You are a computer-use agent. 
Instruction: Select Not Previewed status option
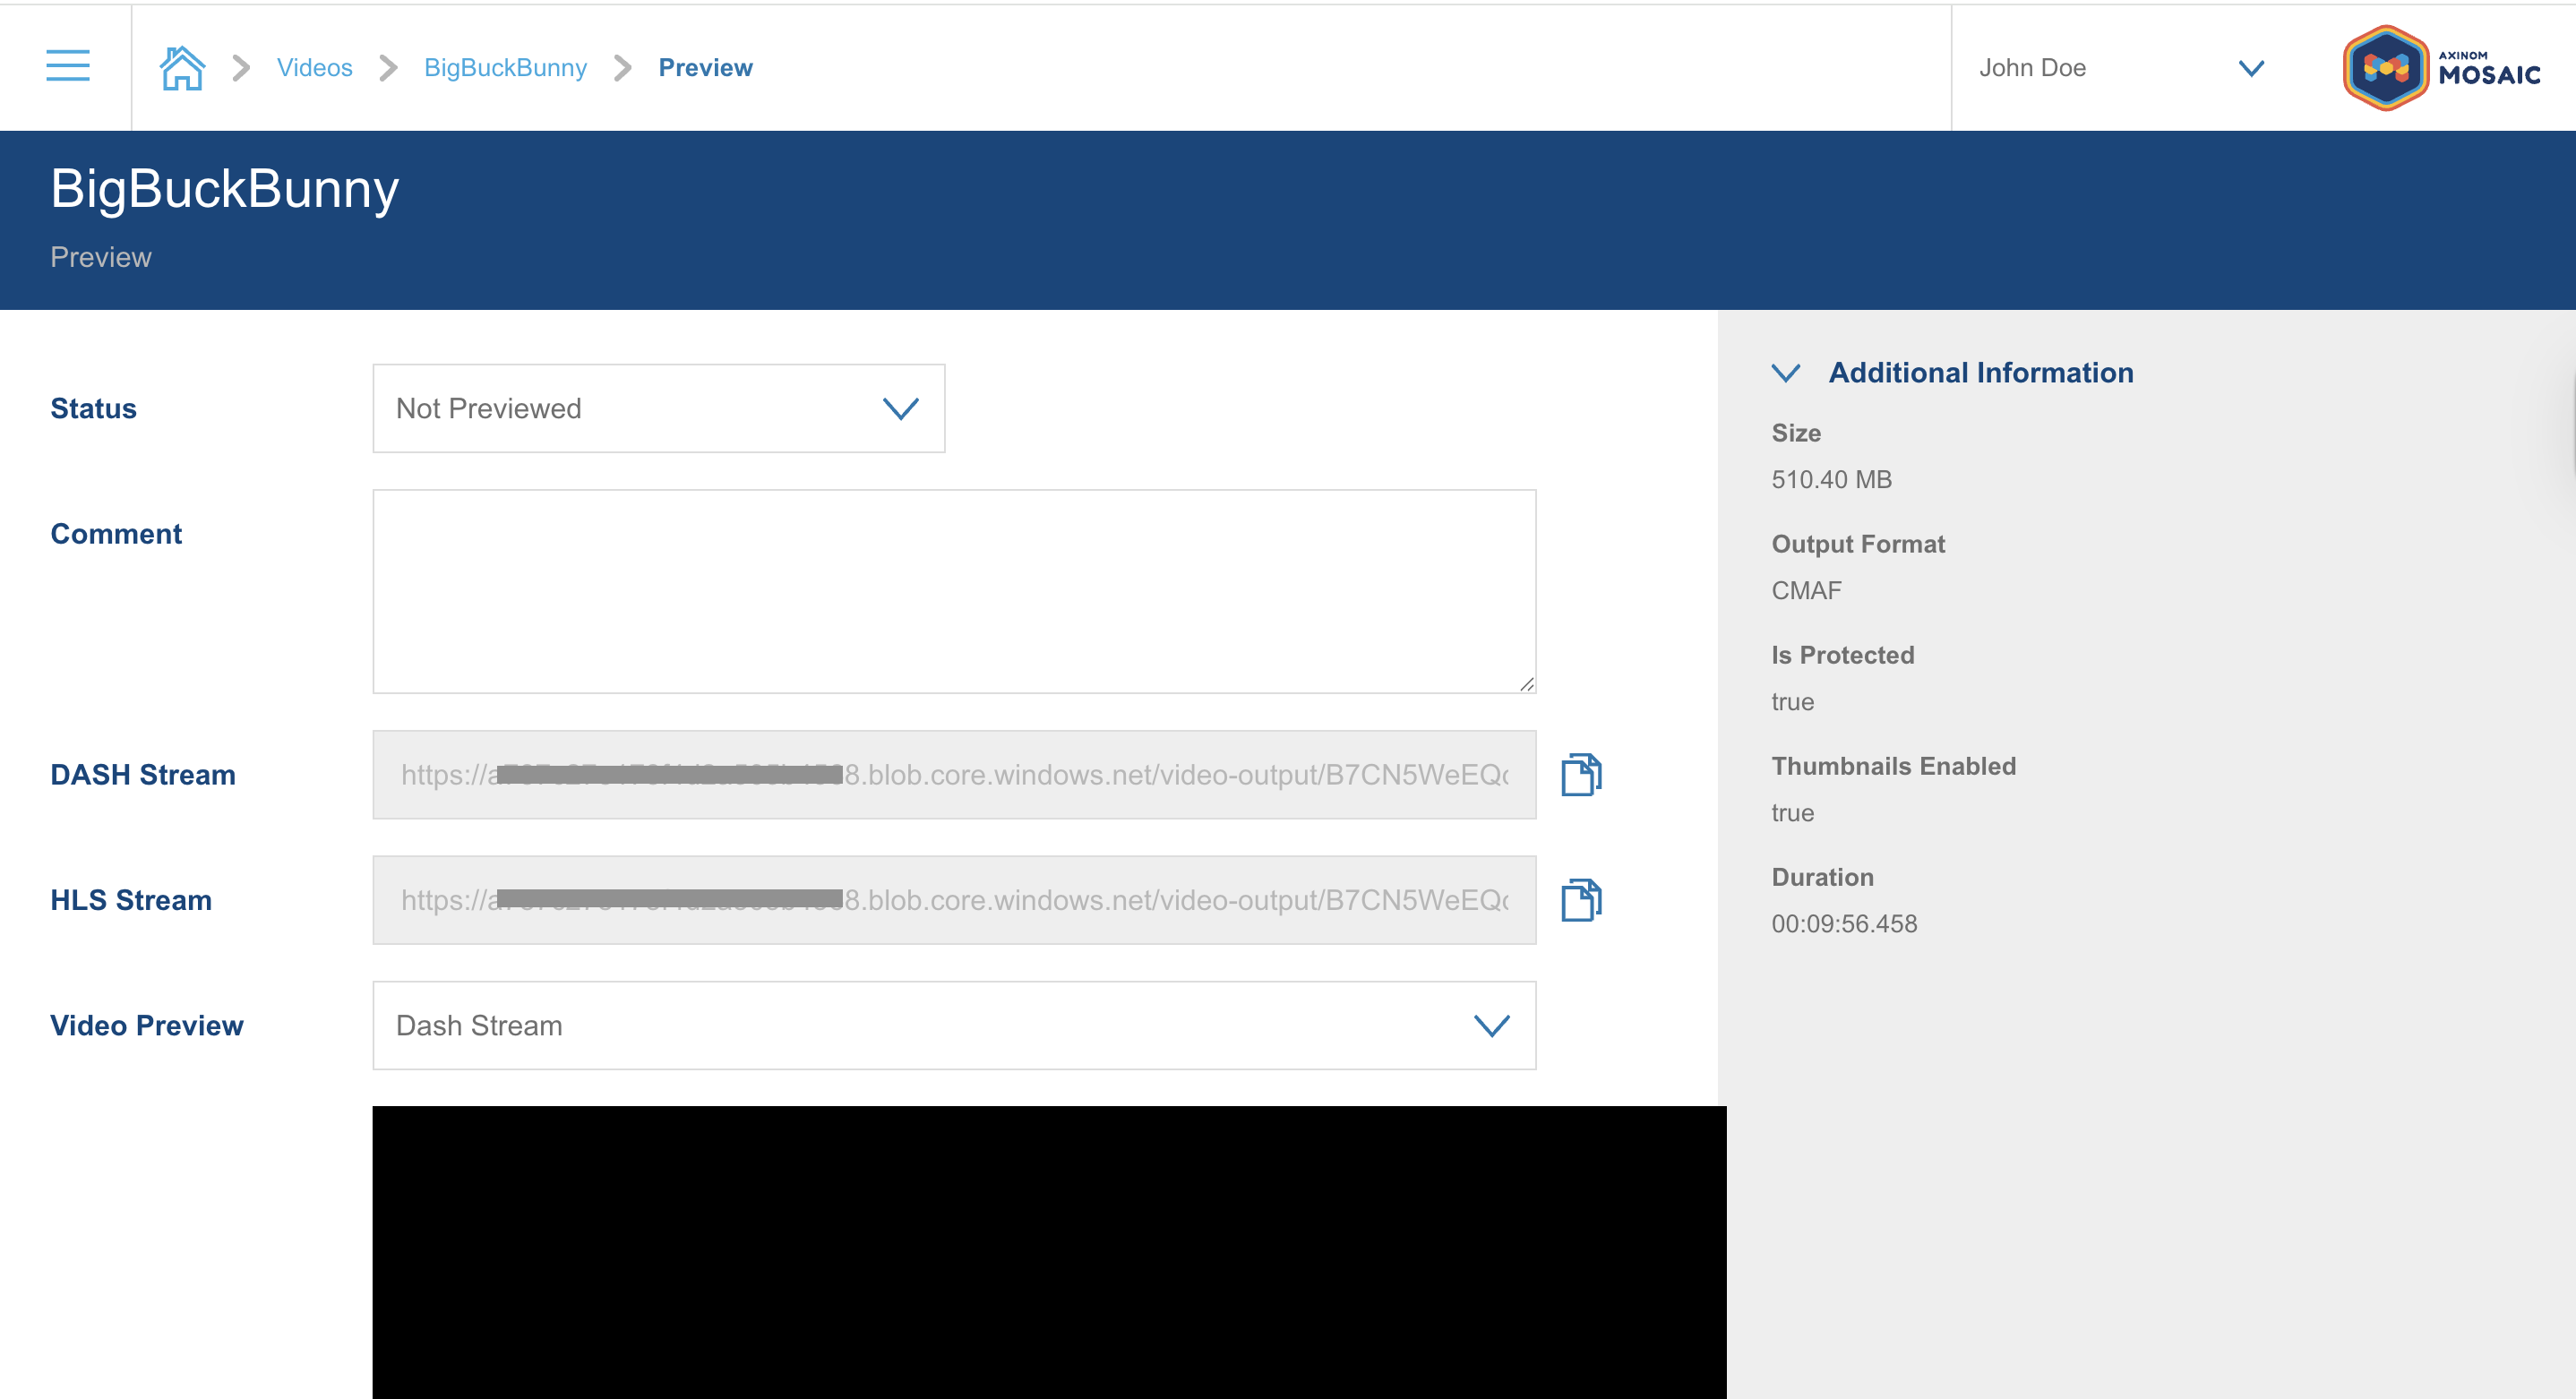[488, 408]
